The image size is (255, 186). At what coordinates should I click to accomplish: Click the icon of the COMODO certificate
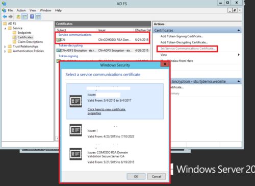75,154
